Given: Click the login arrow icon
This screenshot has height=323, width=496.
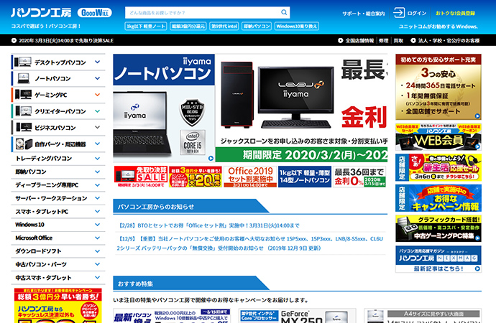Looking at the screenshot, I should pos(398,13).
